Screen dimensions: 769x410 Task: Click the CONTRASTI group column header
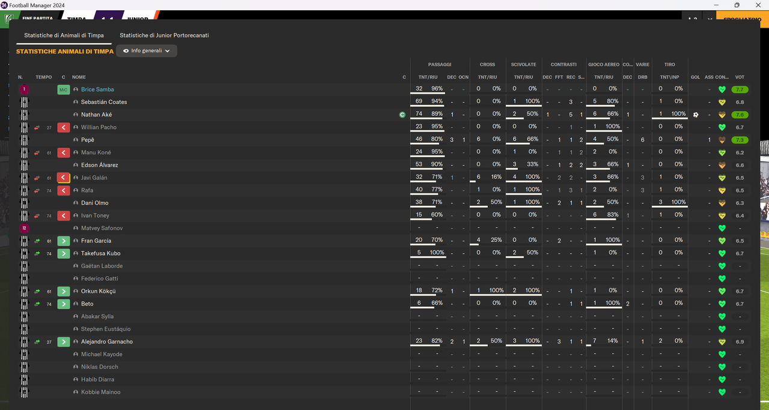coord(564,64)
